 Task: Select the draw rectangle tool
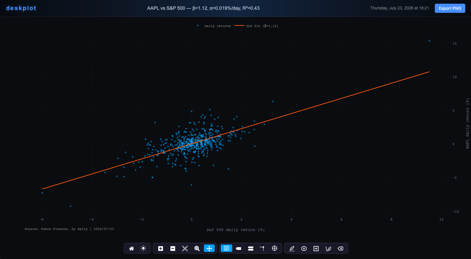[x=316, y=249]
